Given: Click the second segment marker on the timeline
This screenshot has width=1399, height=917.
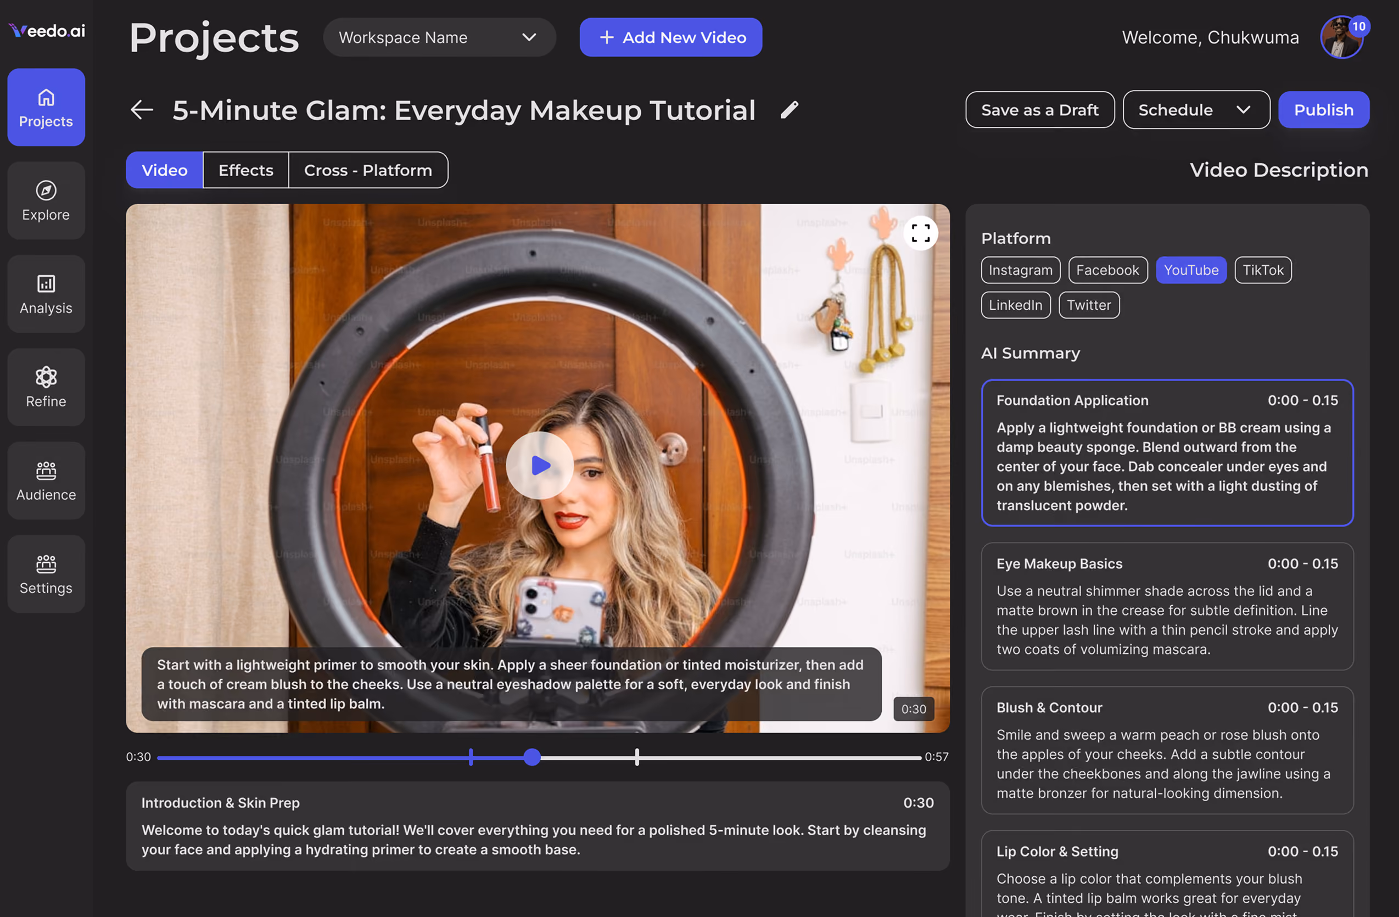Looking at the screenshot, I should click(x=637, y=757).
